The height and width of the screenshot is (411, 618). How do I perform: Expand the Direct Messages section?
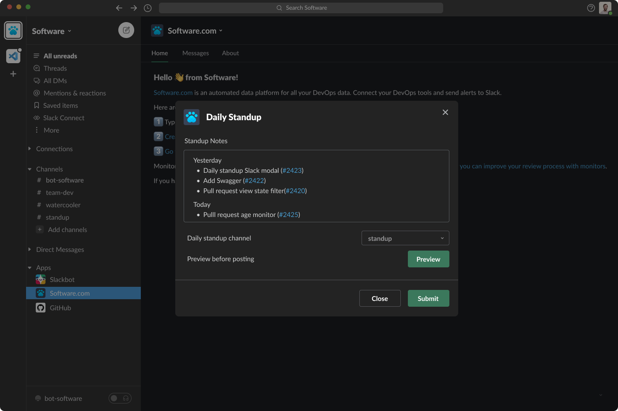tap(30, 249)
